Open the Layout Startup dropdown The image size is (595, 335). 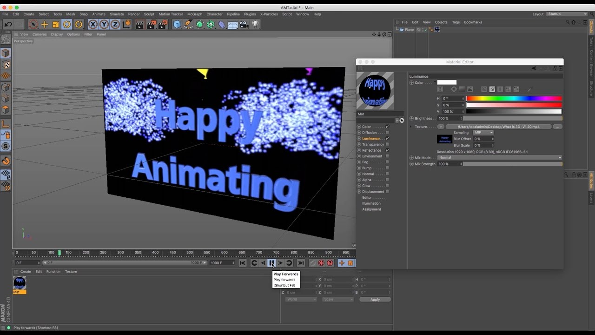pos(567,14)
